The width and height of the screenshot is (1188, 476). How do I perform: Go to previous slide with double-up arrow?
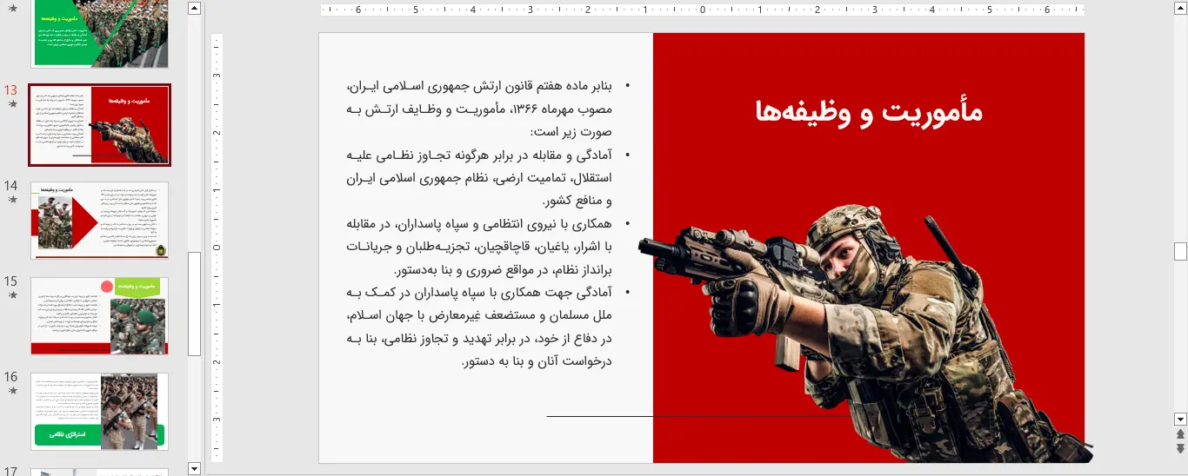1180,433
